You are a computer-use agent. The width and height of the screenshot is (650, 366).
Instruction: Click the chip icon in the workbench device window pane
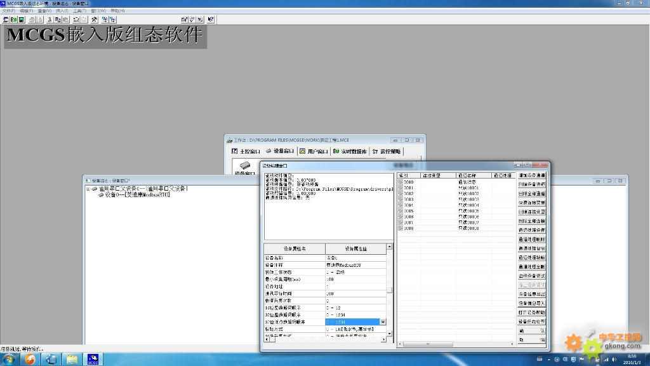245,166
